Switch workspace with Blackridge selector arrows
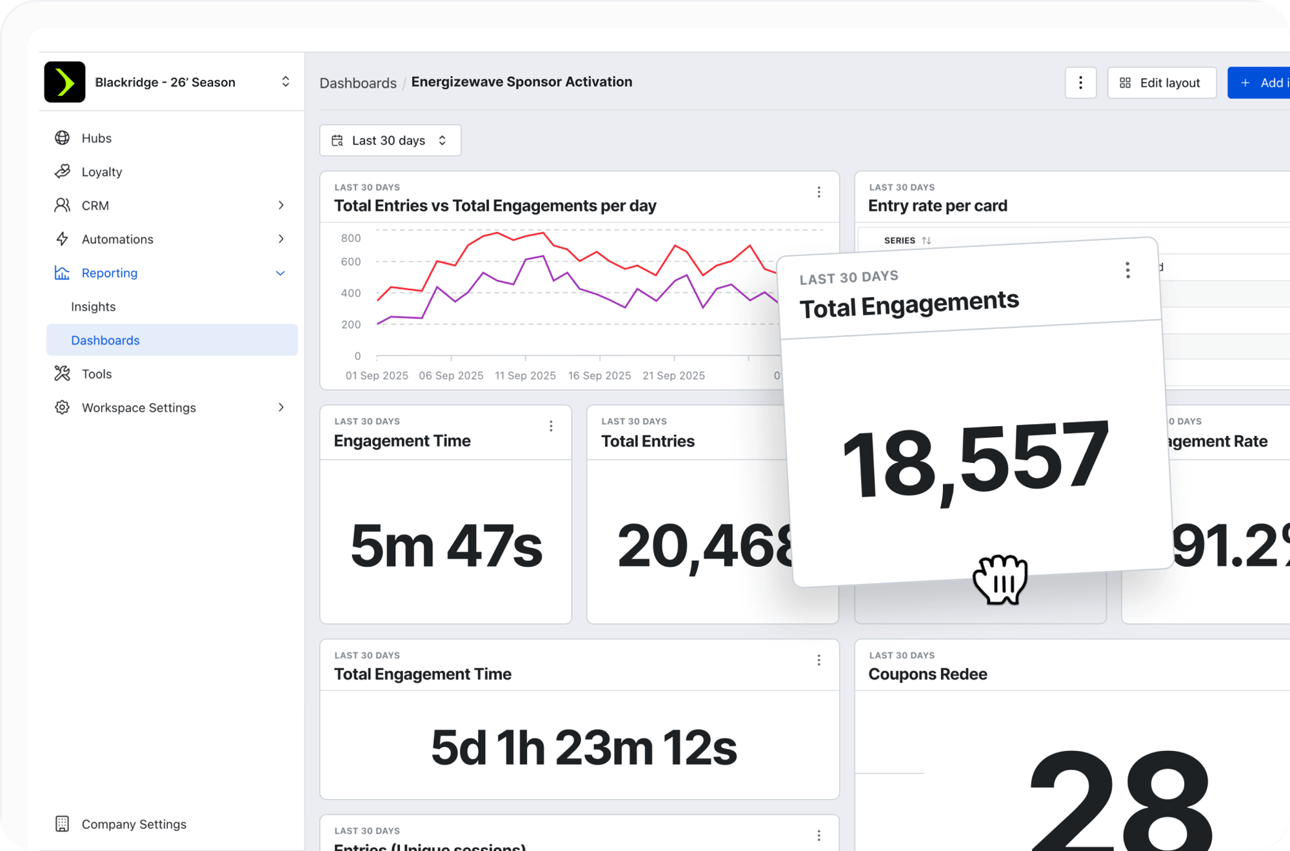 (x=285, y=82)
